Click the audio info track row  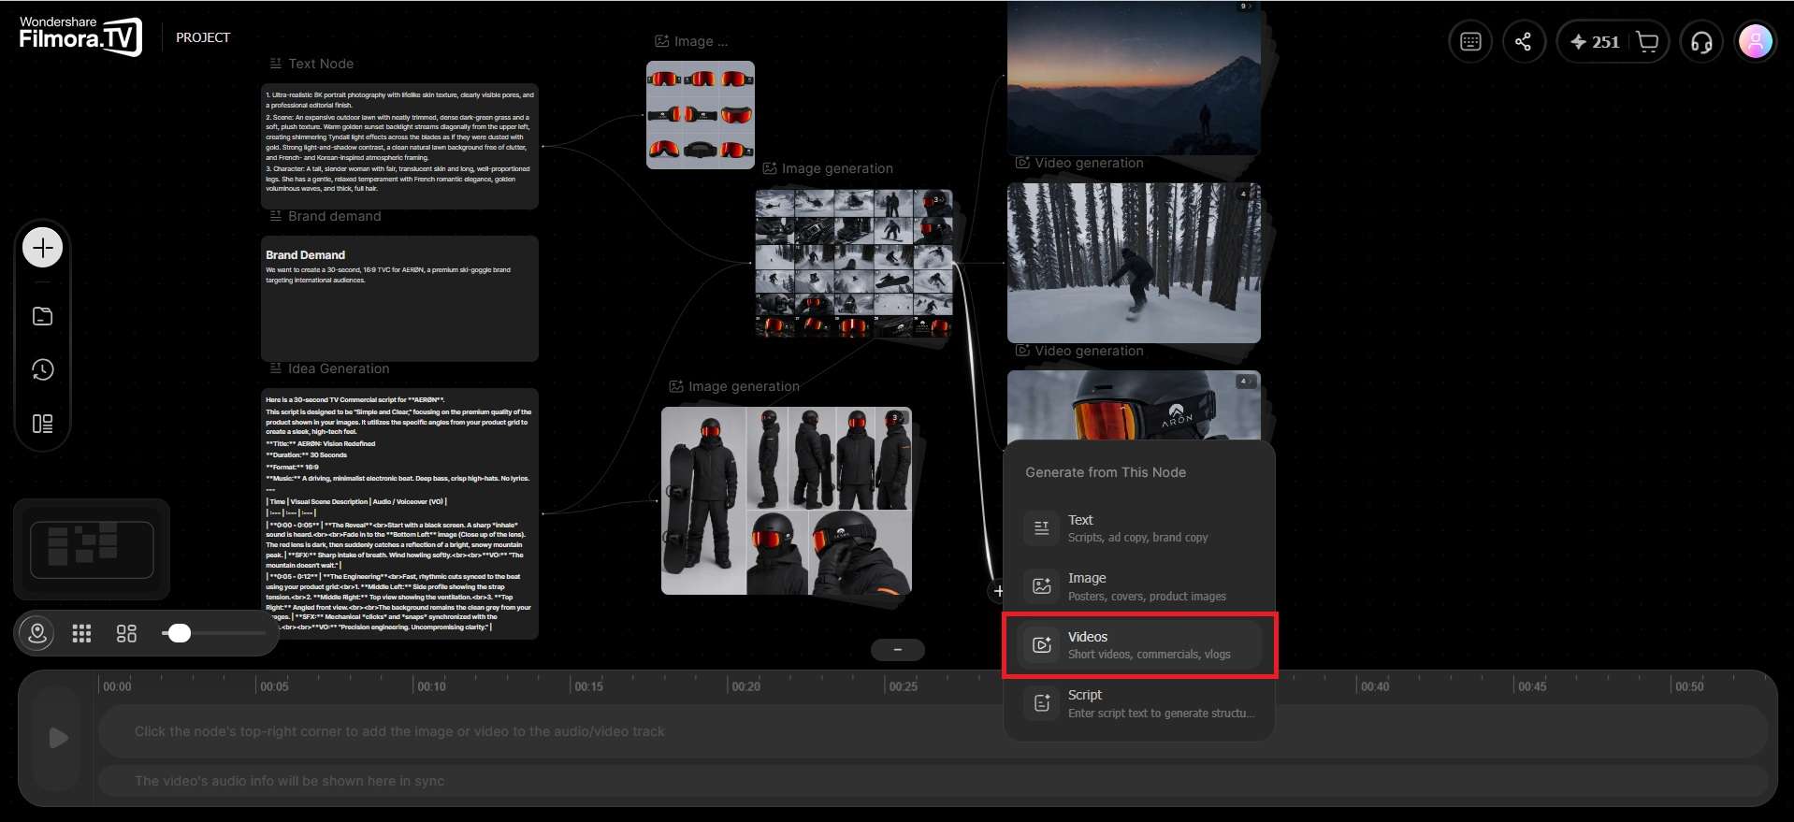(933, 781)
